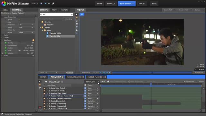The image size is (206, 116).
Task: Click the Audio reset circle icon
Action: (33, 56)
